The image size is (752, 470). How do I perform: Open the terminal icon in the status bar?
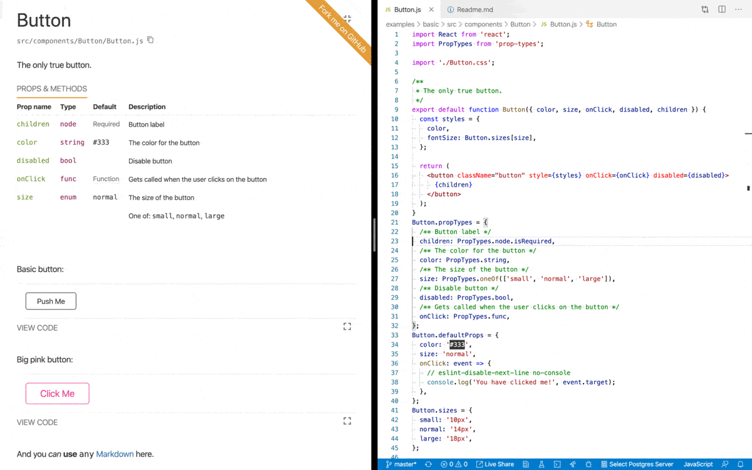pyautogui.click(x=557, y=464)
